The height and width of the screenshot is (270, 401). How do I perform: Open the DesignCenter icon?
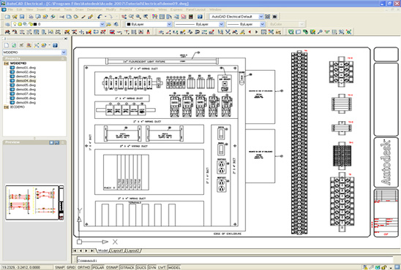tap(162, 17)
